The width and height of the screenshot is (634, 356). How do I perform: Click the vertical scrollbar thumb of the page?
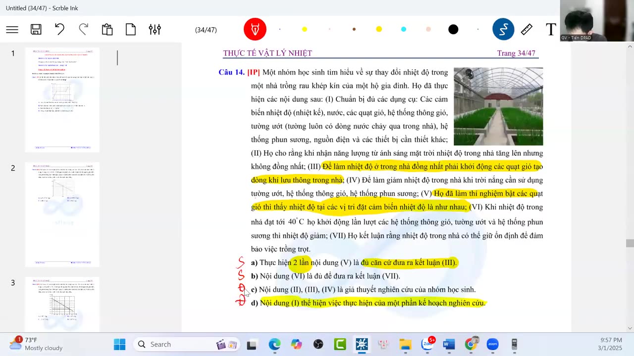tap(630, 243)
